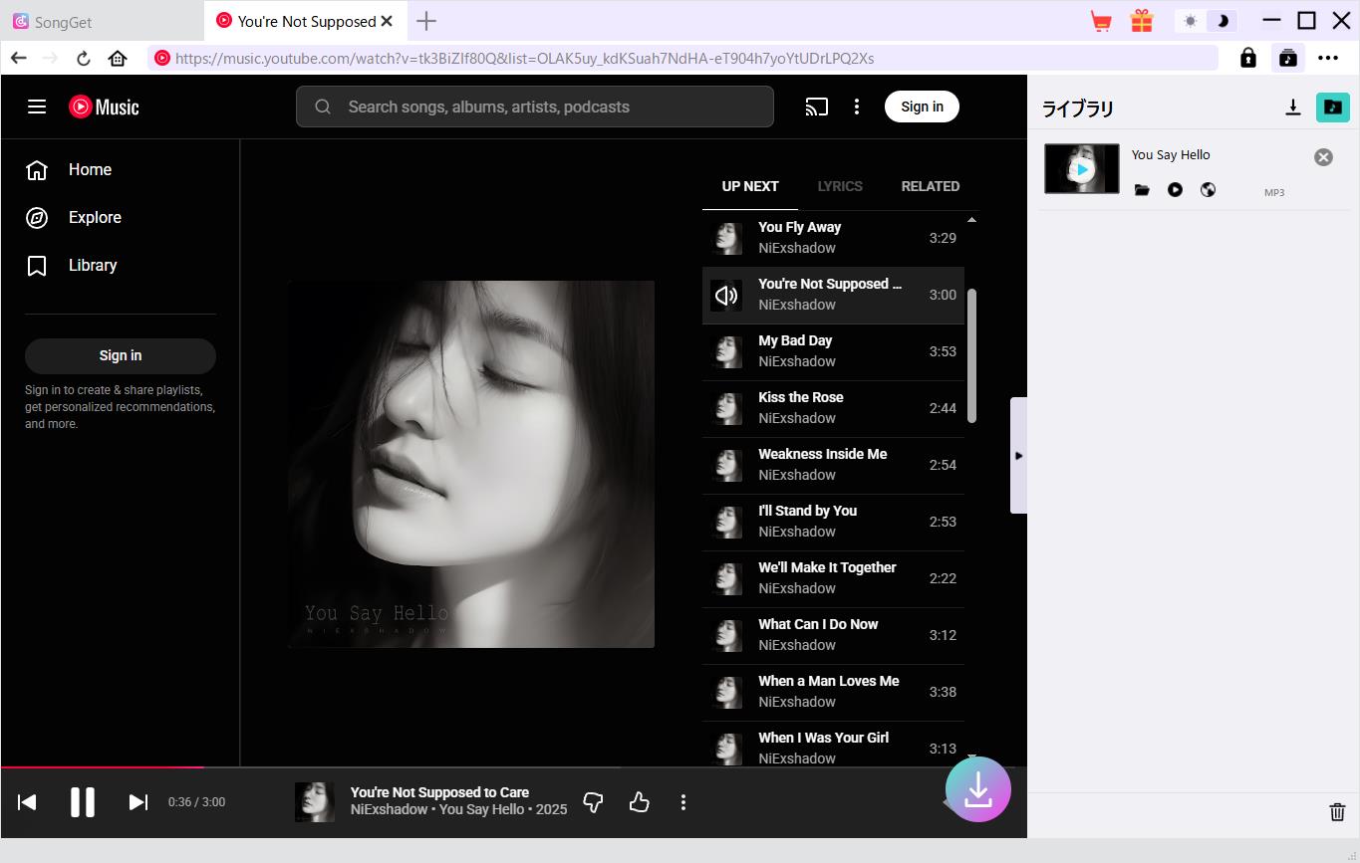Dislike the song with thumbs down
This screenshot has width=1360, height=863.
click(593, 801)
